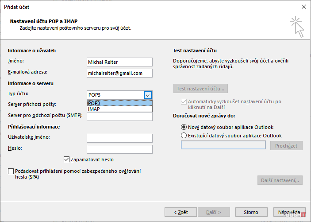Click the Procházet browse button
Viewport: 311px width, 222px height.
[286, 146]
